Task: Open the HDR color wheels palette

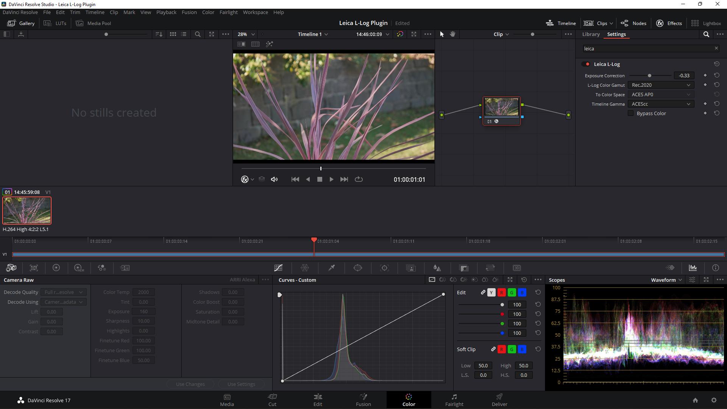Action: click(x=79, y=268)
